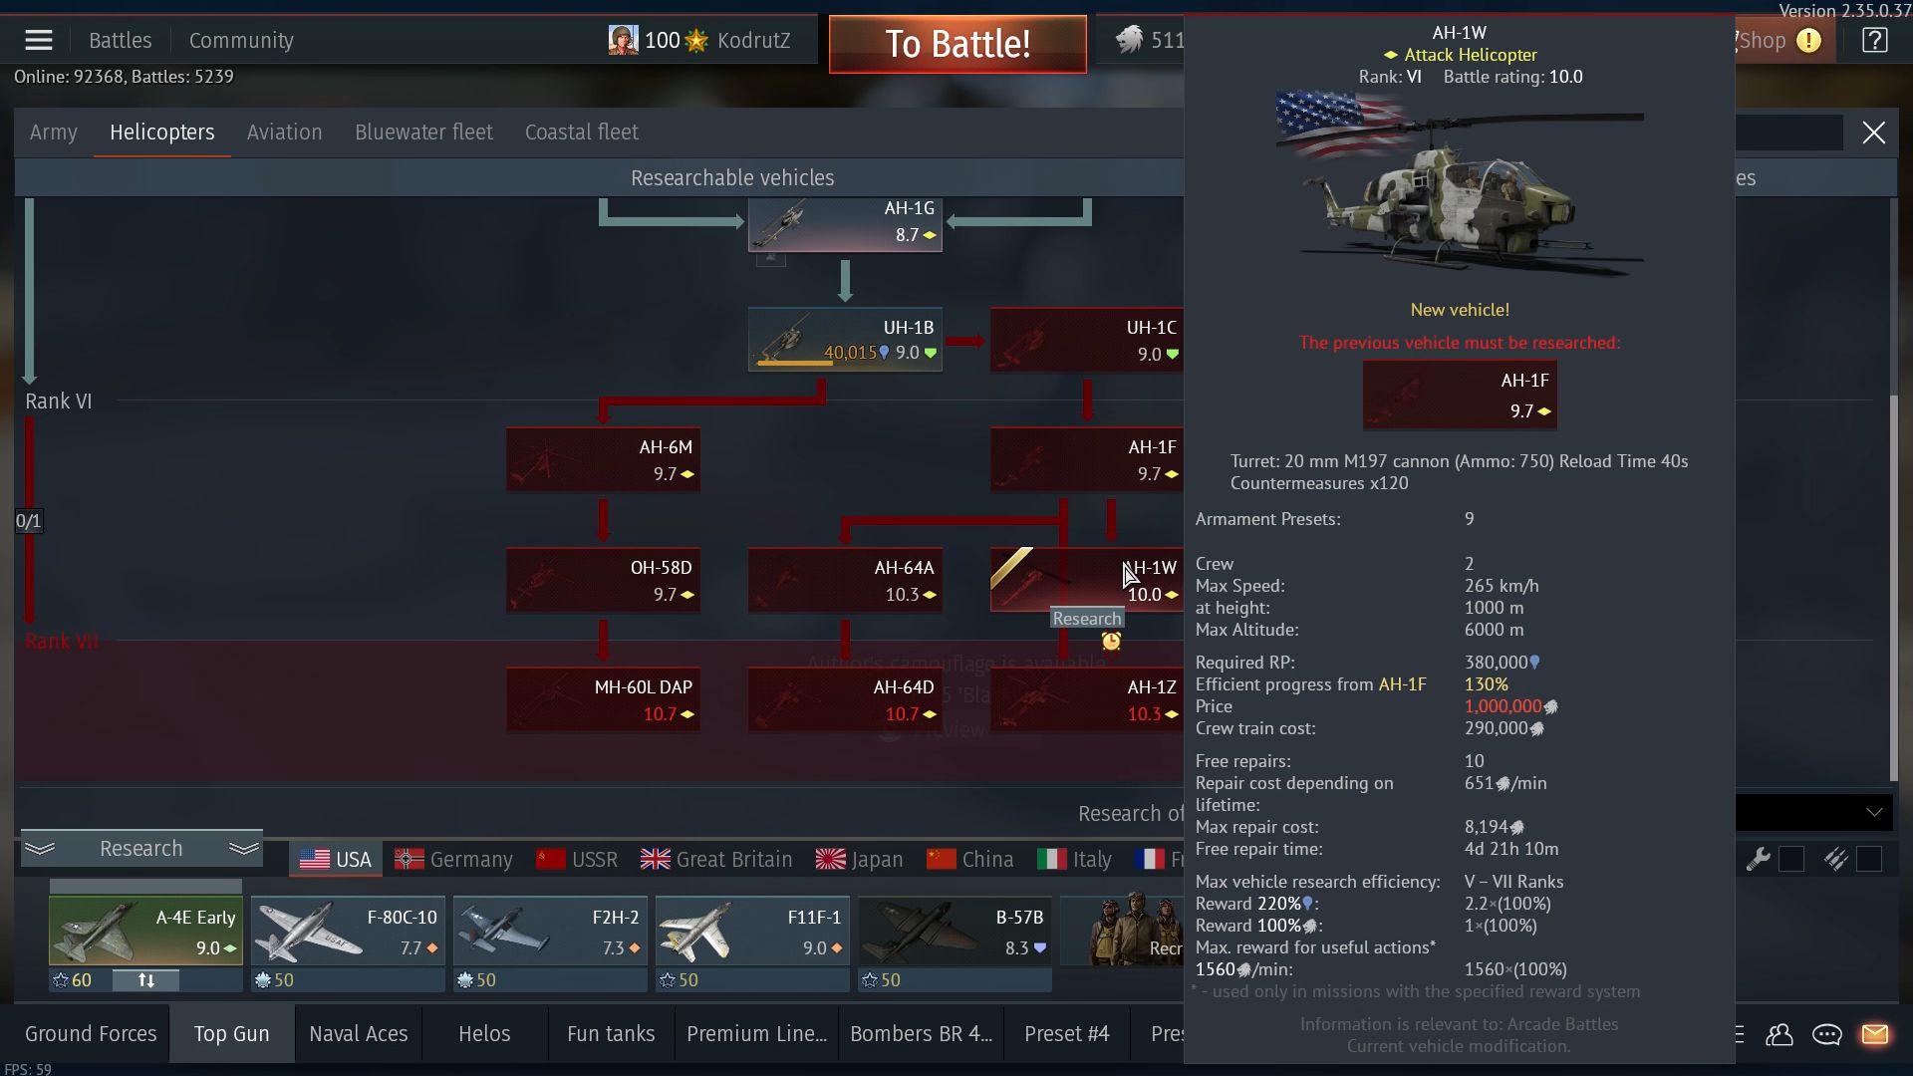Choose the Top Gun preset
Viewport: 1913px width, 1076px height.
(231, 1034)
